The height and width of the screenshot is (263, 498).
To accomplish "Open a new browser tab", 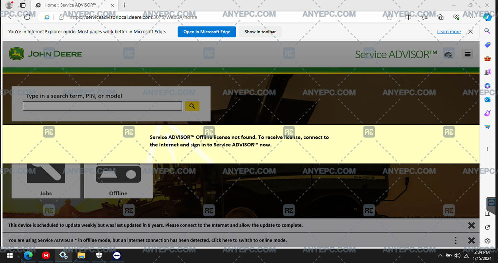I will 124,5.
